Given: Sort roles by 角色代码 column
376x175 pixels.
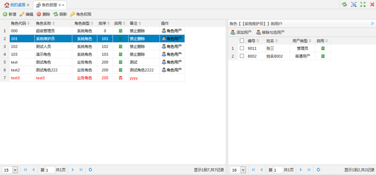Looking at the screenshot, I should pyautogui.click(x=22, y=23).
